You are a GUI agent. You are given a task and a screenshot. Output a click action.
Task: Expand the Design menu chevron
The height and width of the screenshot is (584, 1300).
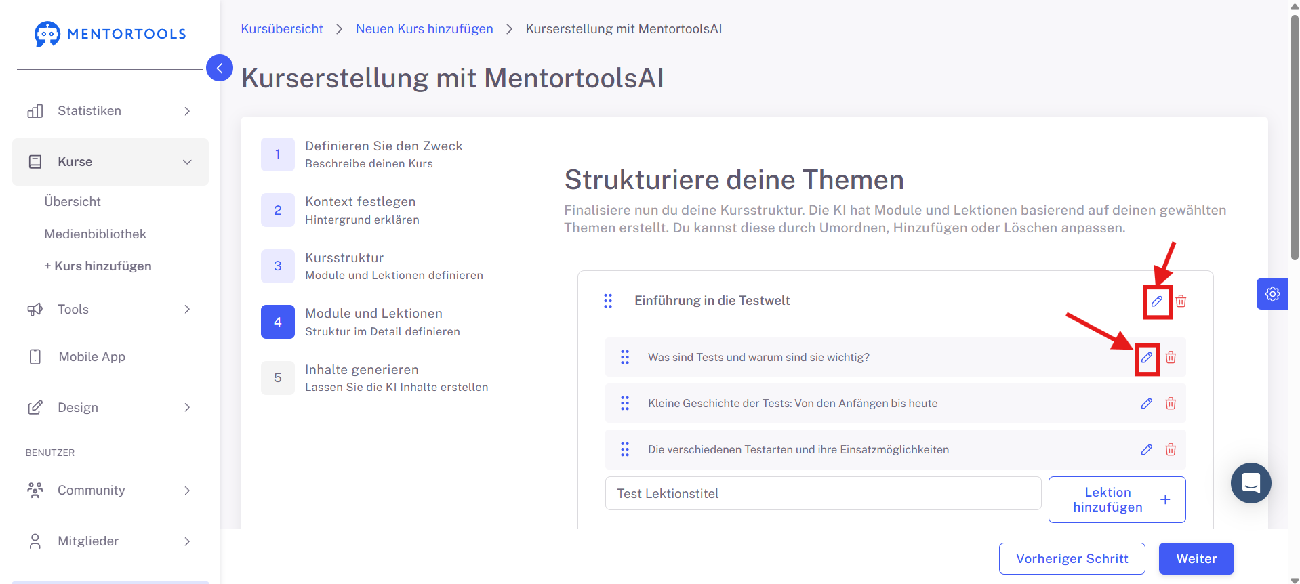pyautogui.click(x=188, y=408)
